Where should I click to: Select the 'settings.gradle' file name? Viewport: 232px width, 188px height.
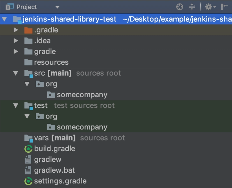point(60,181)
